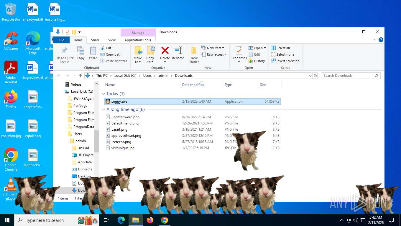
Task: Open the address bar history dropdown
Action: (310, 76)
